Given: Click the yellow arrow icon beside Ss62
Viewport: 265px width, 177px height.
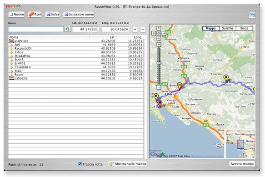Looking at the screenshot, I should 11,71.
